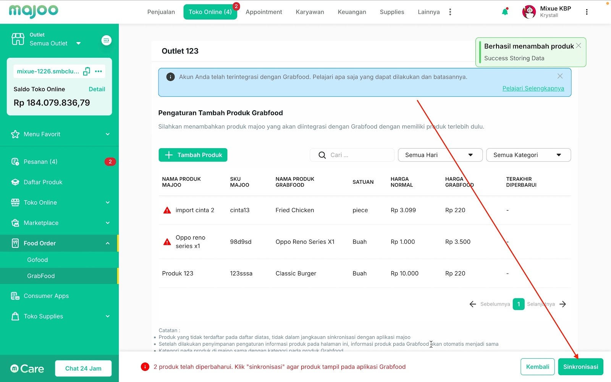
Task: Close the Grabfood integration banner
Action: [x=560, y=76]
